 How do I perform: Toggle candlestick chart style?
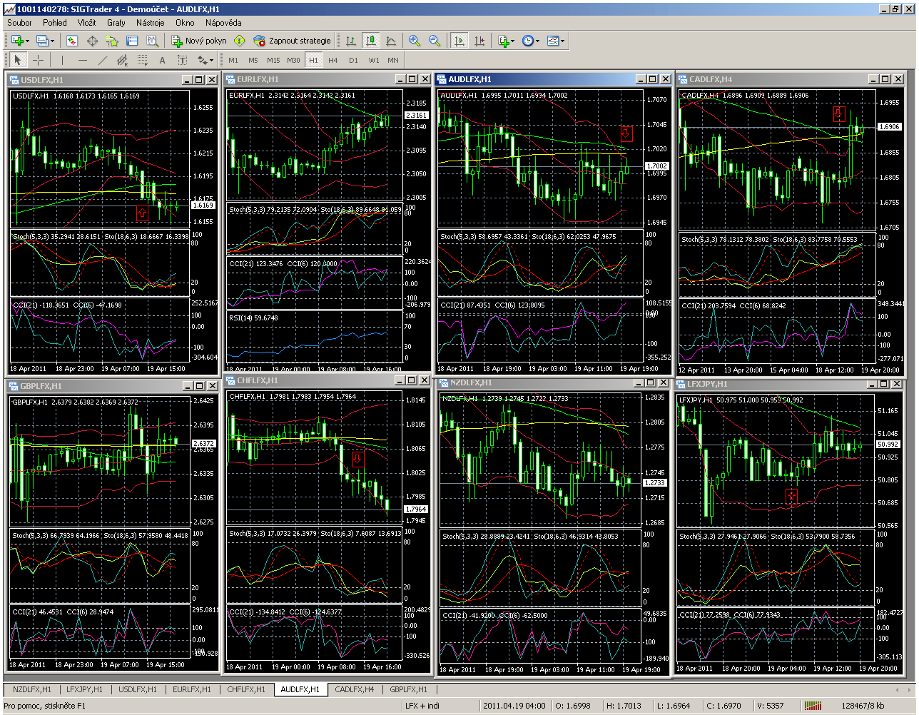pyautogui.click(x=371, y=41)
